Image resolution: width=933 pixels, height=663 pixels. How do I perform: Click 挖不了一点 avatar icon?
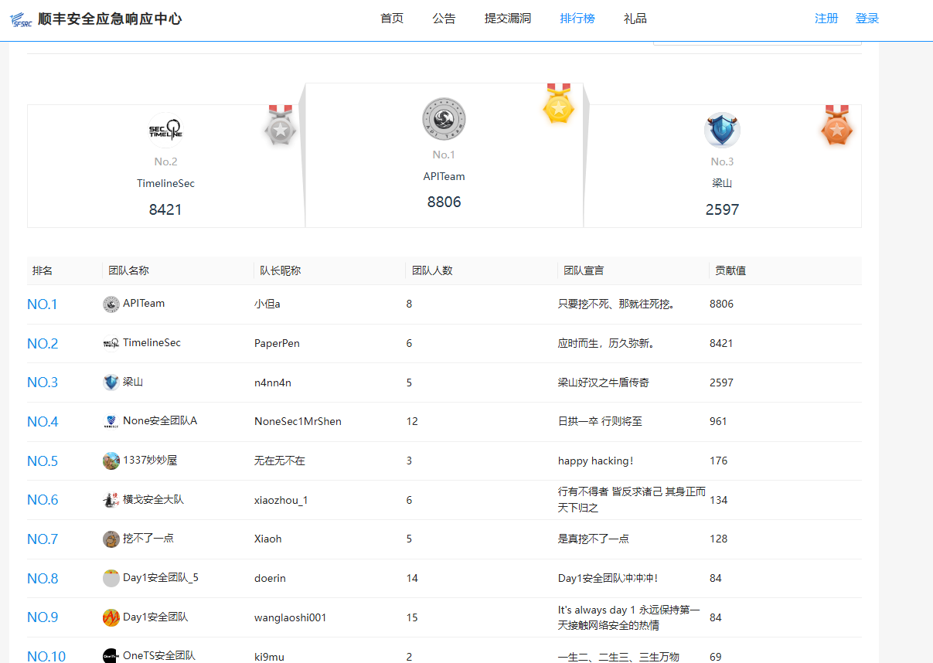[x=111, y=539]
